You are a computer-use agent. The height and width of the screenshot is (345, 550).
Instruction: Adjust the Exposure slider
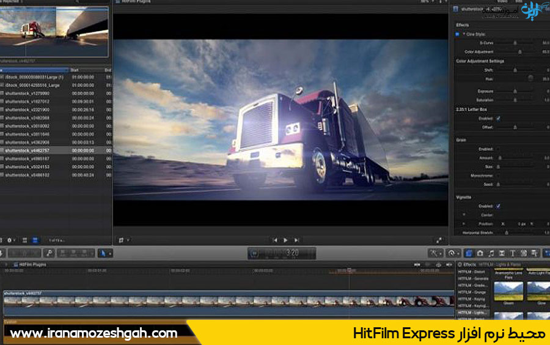515,91
